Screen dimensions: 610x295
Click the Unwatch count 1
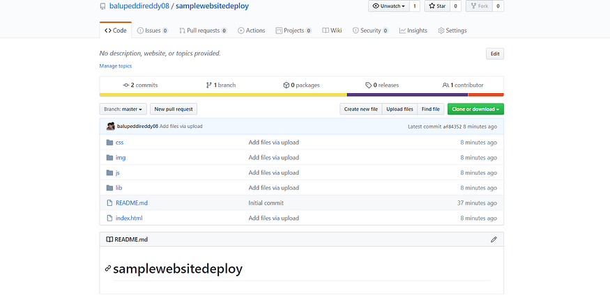click(x=415, y=6)
